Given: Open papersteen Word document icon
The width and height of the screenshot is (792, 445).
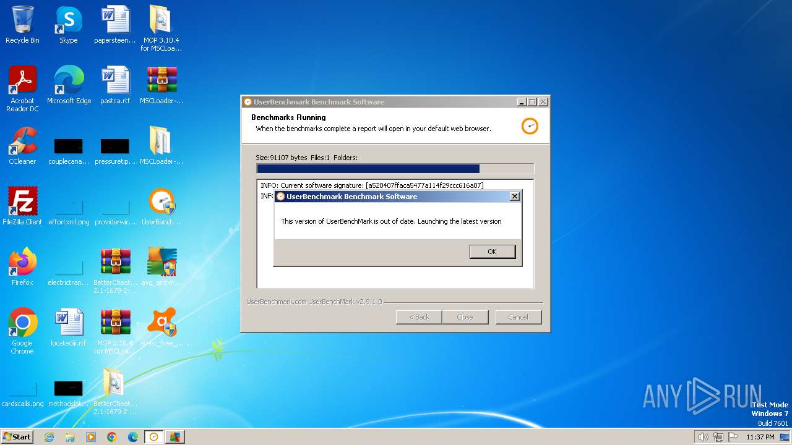Looking at the screenshot, I should [x=115, y=25].
